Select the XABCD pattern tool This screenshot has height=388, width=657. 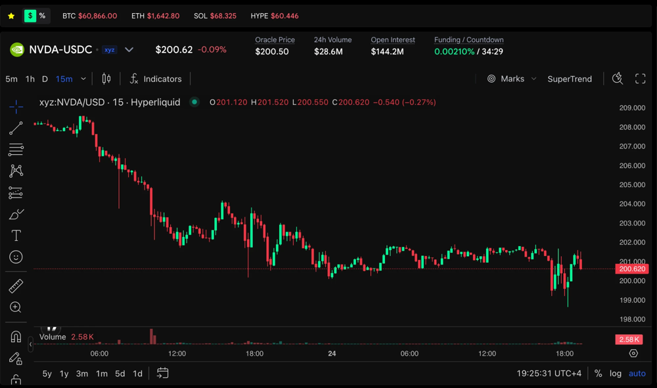coord(16,171)
